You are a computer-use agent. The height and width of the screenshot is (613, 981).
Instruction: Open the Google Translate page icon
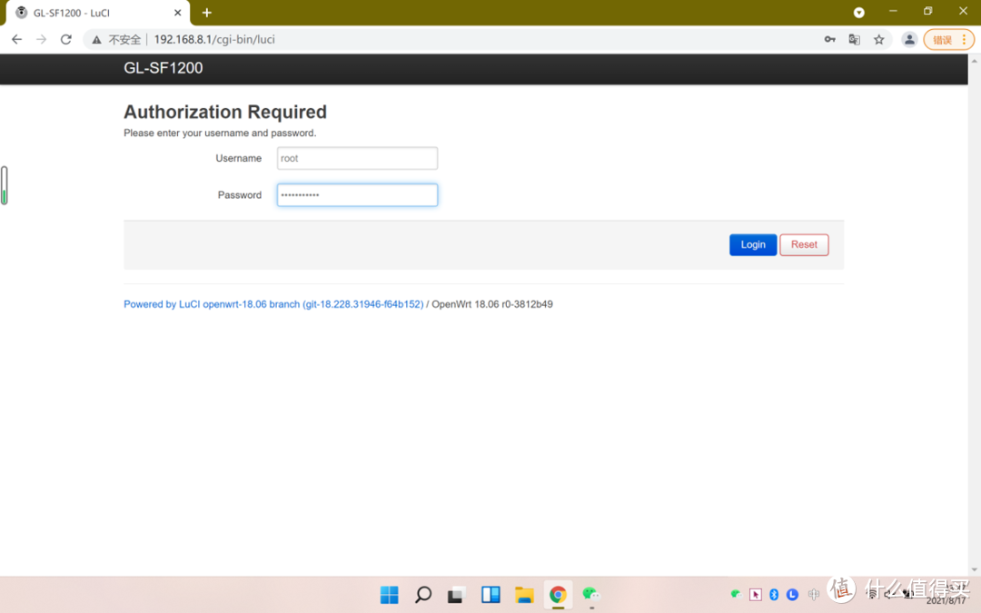pos(854,40)
